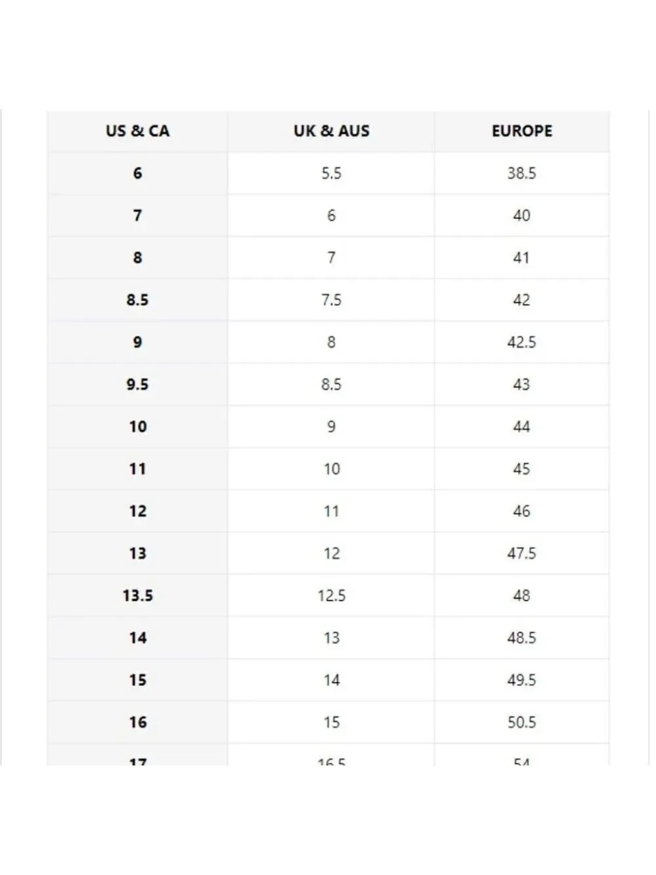This screenshot has width=656, height=875.
Task: Select US size 16 row label
Action: [x=137, y=722]
